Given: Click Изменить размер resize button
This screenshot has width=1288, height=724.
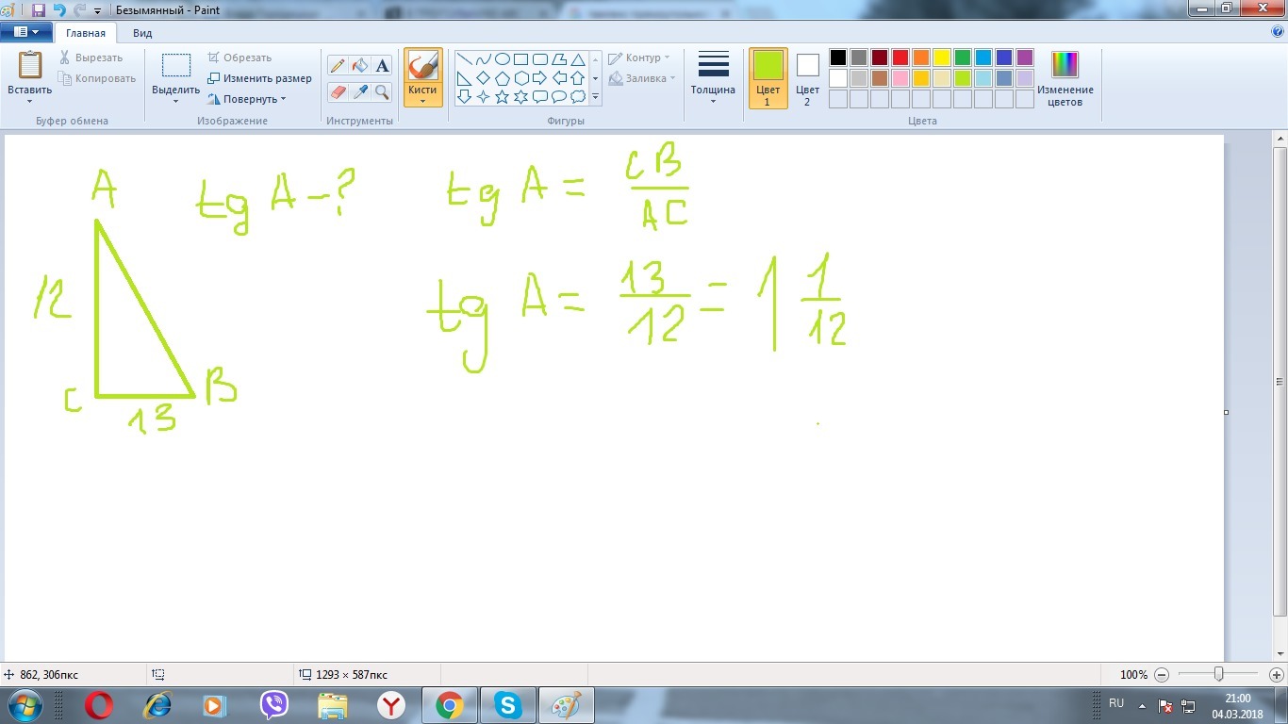Looking at the screenshot, I should pyautogui.click(x=260, y=78).
